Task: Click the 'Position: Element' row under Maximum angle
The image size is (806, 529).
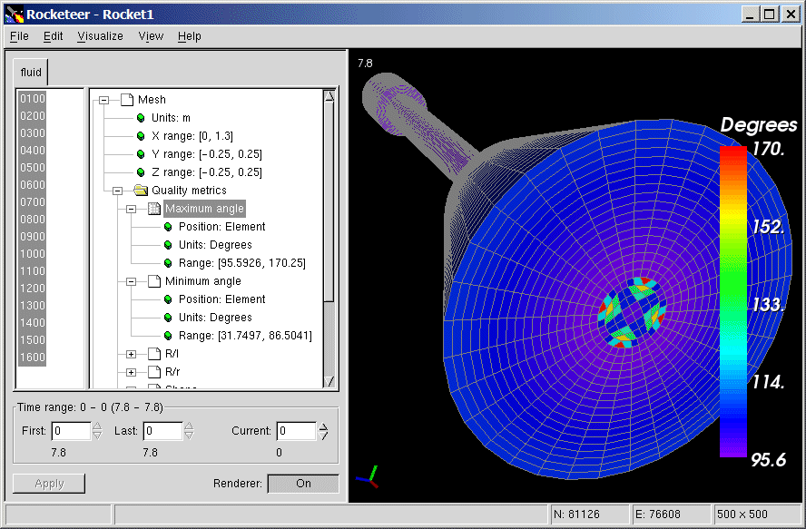Action: (x=222, y=227)
